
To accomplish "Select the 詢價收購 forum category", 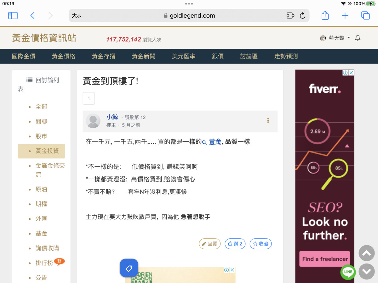I will (47, 248).
